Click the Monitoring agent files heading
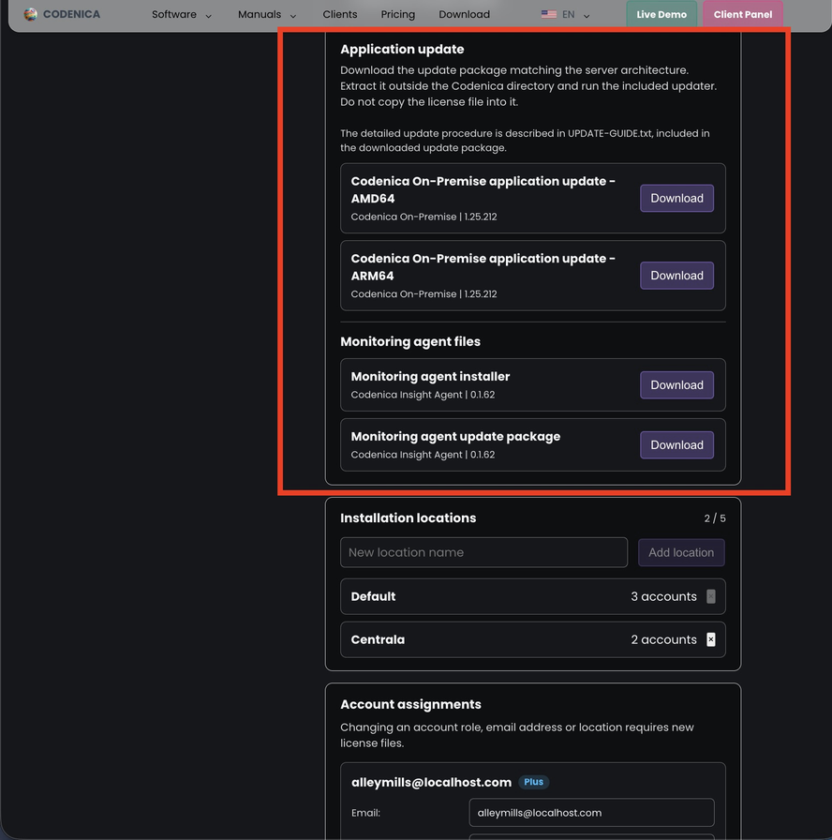This screenshot has height=840, width=832. [410, 342]
